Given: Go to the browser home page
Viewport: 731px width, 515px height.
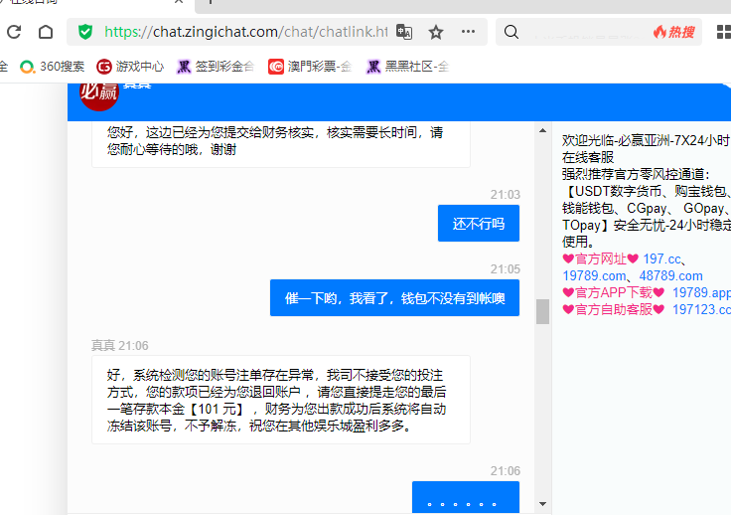Looking at the screenshot, I should click(x=45, y=32).
